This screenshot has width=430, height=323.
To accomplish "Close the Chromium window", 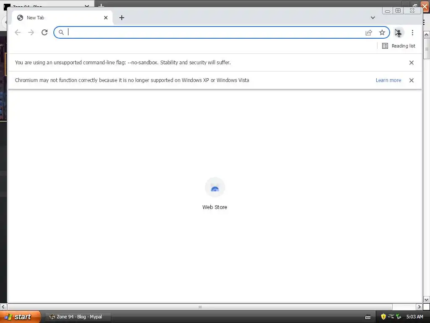I will [412, 11].
